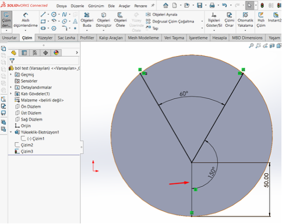Click Objeleri Dönüştür convert entities
The width and height of the screenshot is (282, 224).
coord(104,20)
